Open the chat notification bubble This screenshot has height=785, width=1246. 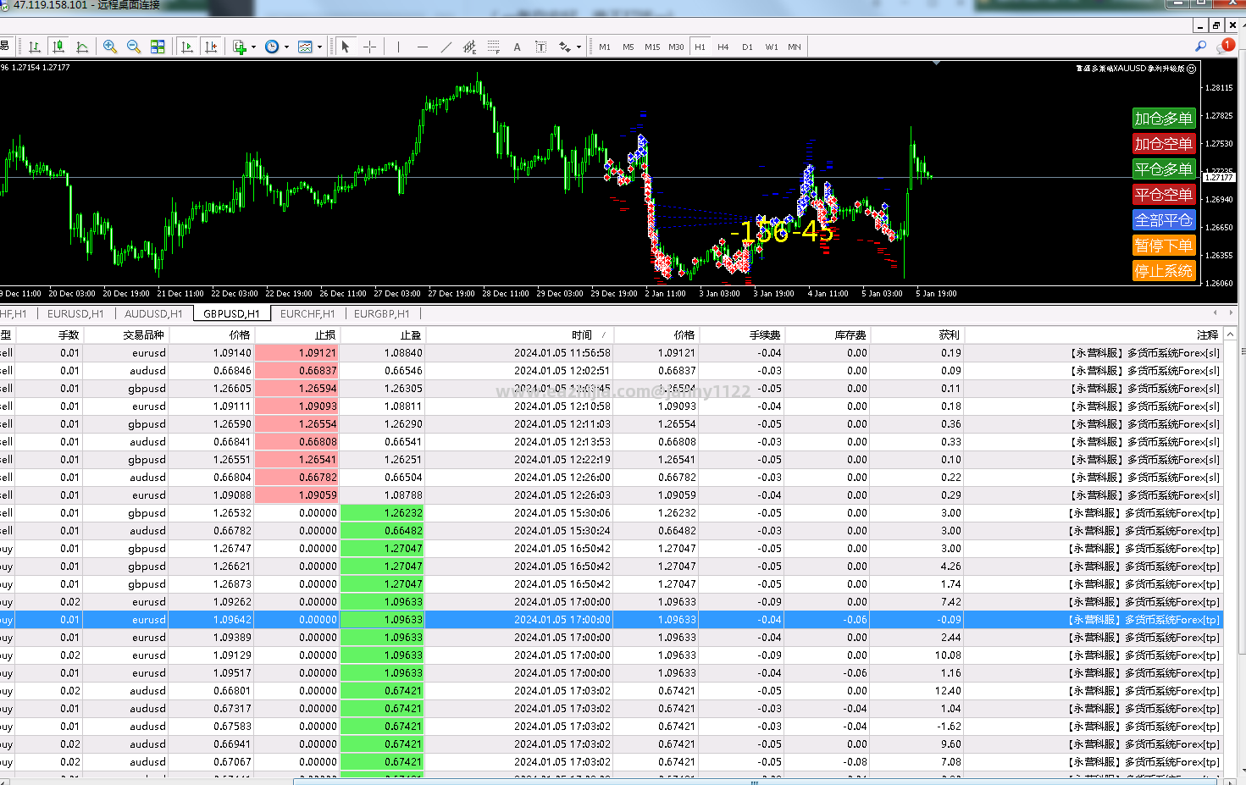coord(1224,47)
